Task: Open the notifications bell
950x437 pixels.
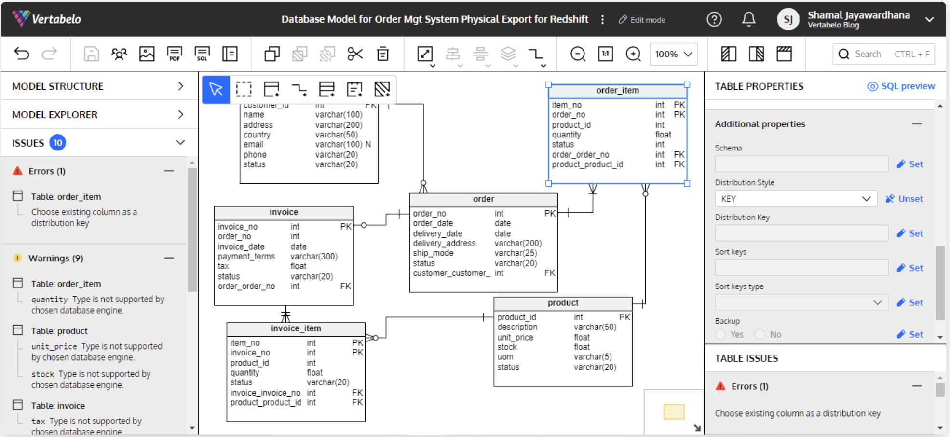Action: (749, 19)
